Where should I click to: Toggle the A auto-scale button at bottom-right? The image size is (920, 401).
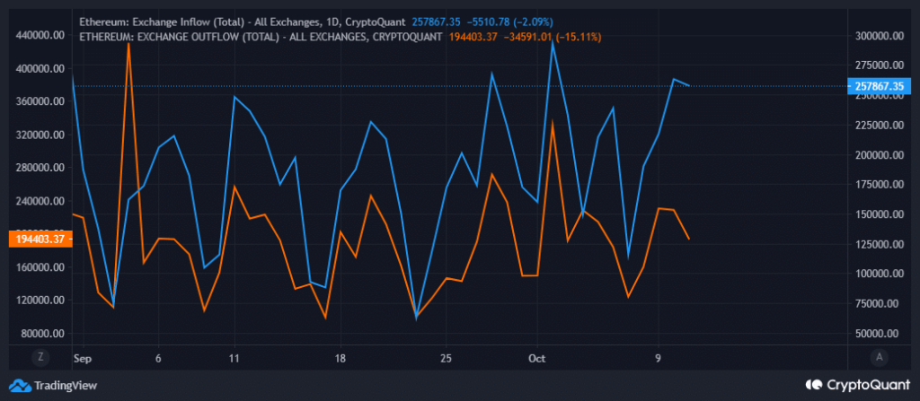(879, 356)
